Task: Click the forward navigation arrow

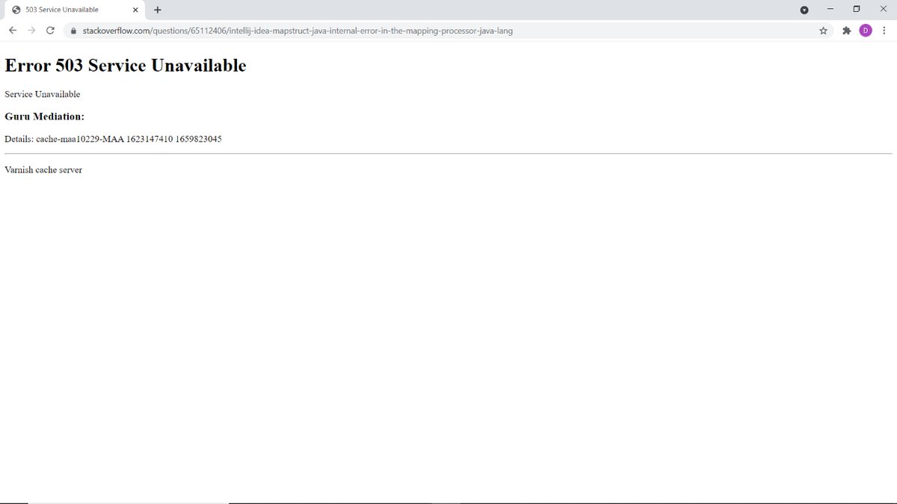Action: click(x=31, y=30)
